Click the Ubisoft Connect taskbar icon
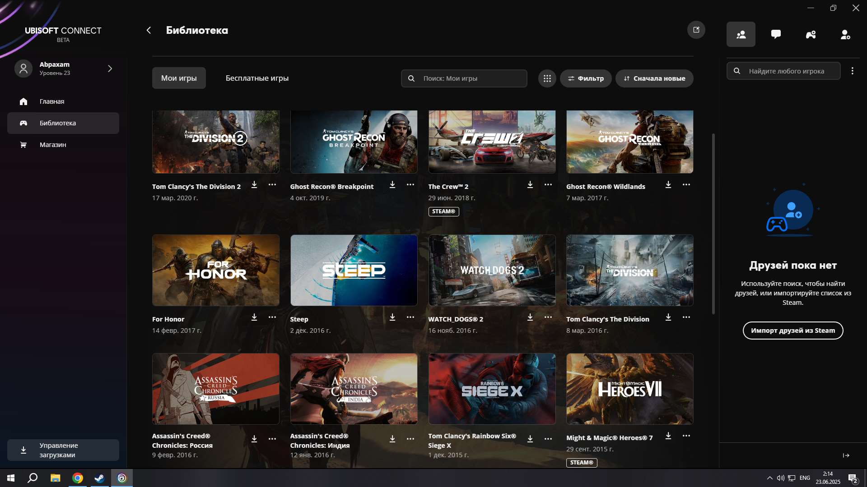Screen dimensions: 867x487 (121, 478)
